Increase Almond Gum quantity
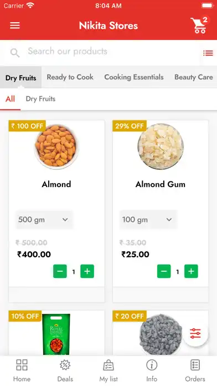Viewport: 217px width, 386px height. click(x=191, y=271)
